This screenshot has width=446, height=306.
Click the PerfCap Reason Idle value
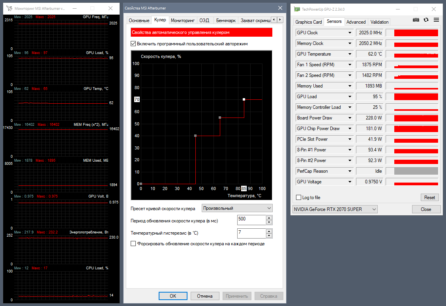pyautogui.click(x=369, y=171)
